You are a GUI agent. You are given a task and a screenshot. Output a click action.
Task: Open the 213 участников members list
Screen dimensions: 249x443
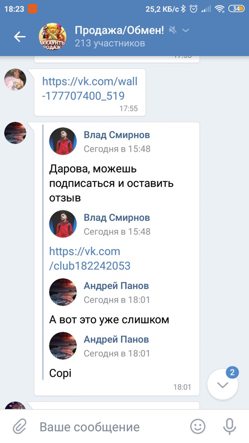[110, 43]
